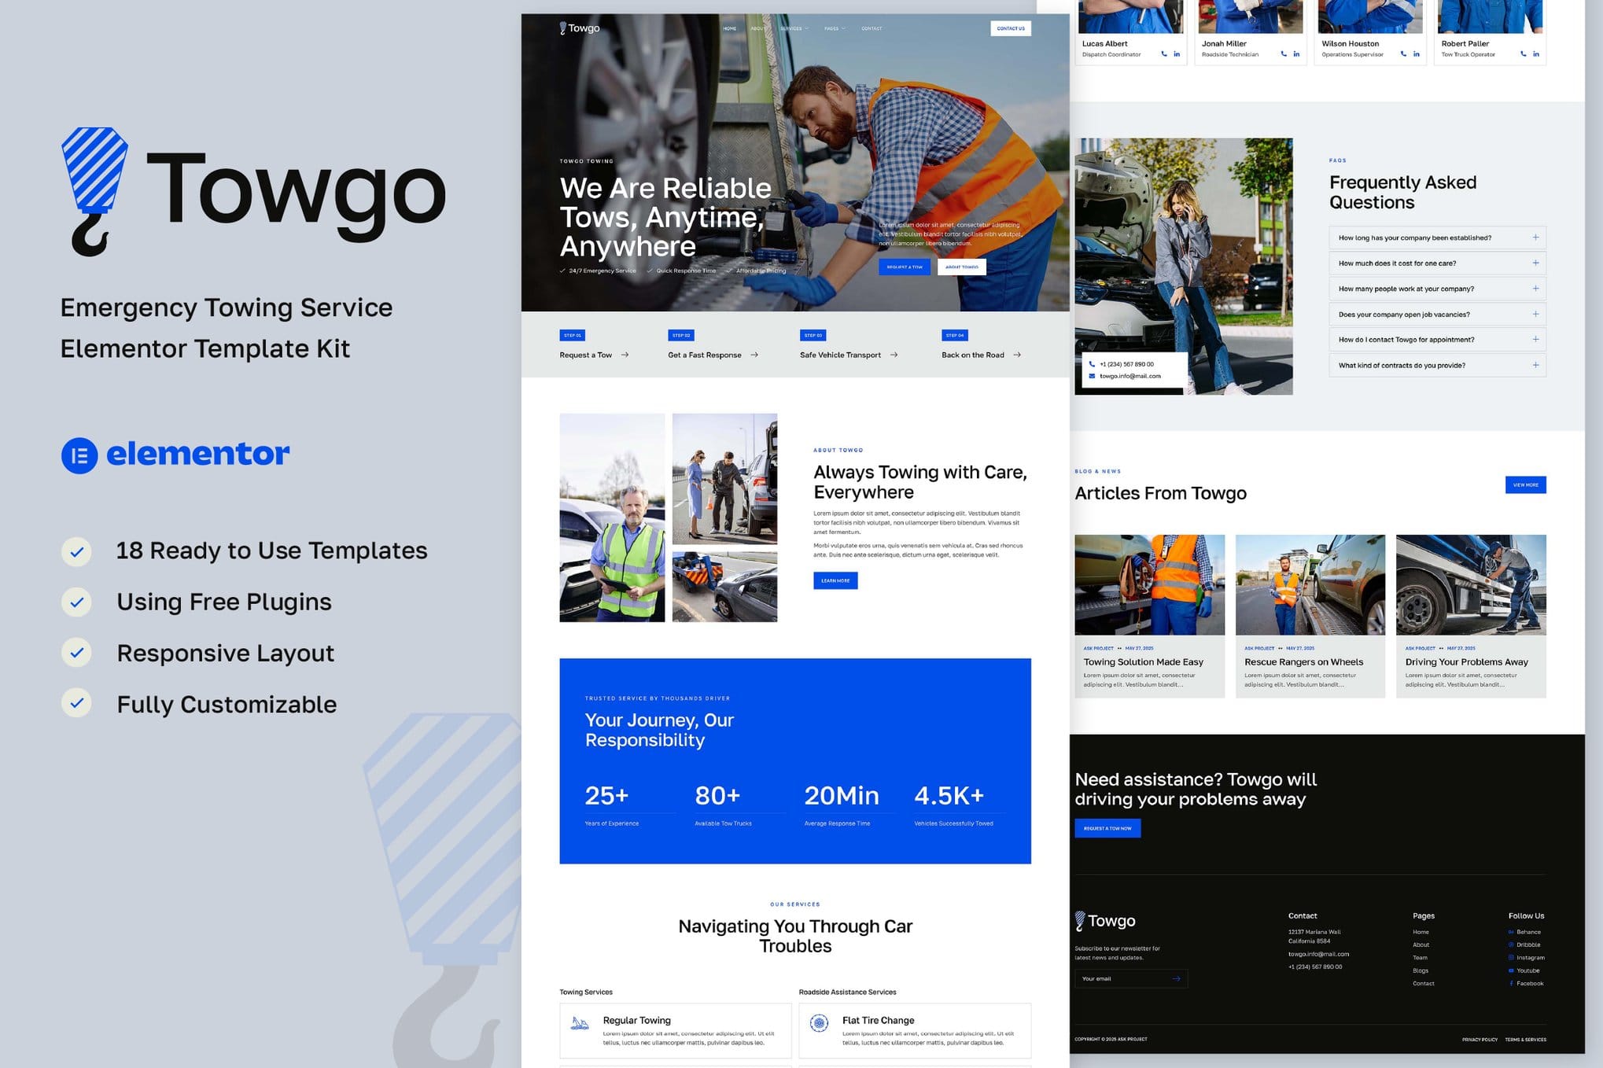Image resolution: width=1603 pixels, height=1068 pixels.
Task: Click Robert Paller's LinkedIn icon
Action: [x=1535, y=54]
